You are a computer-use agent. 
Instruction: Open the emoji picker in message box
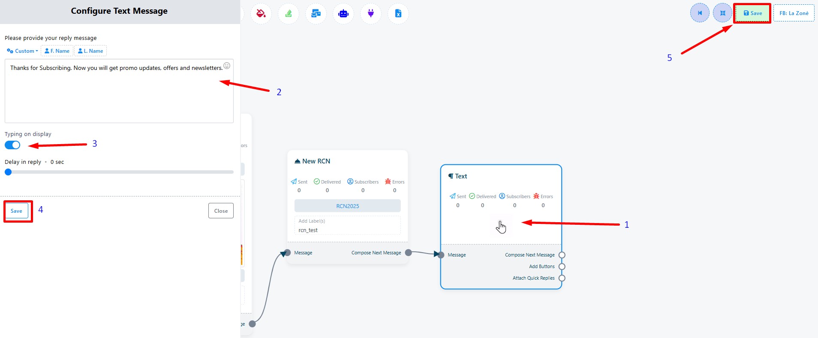click(x=227, y=66)
